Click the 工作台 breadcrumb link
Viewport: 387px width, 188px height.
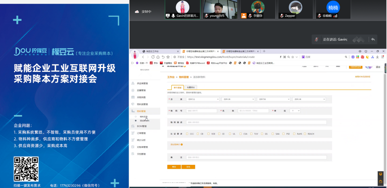point(171,77)
